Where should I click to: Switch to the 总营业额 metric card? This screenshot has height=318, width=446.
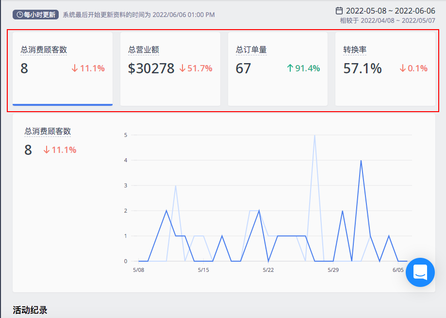coord(170,69)
